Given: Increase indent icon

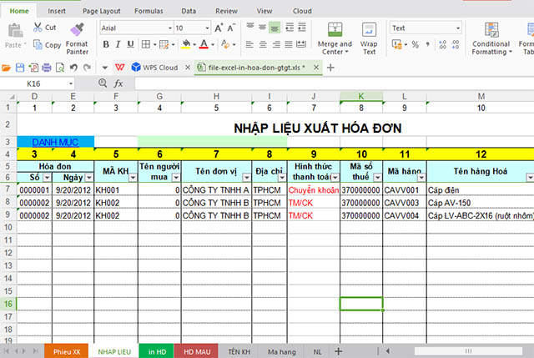Looking at the screenshot, I should (302, 28).
